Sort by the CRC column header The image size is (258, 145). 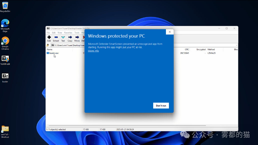tap(187, 49)
